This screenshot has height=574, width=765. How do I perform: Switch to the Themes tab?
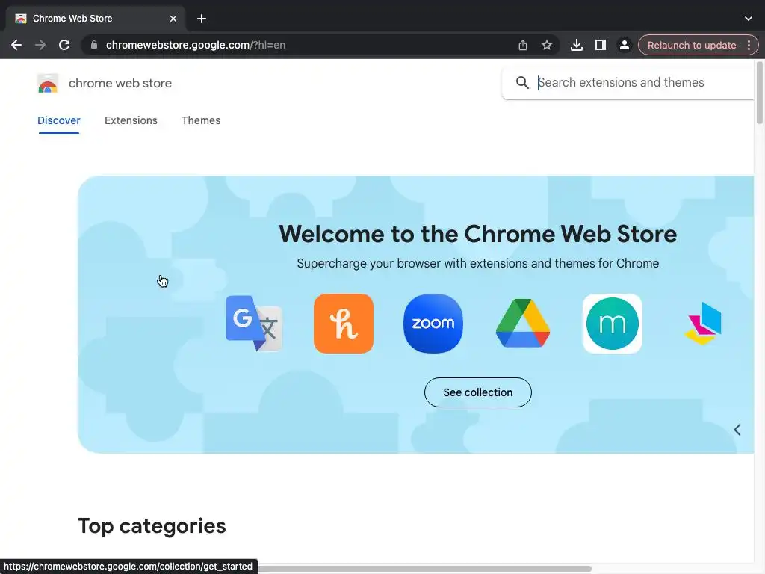201,120
